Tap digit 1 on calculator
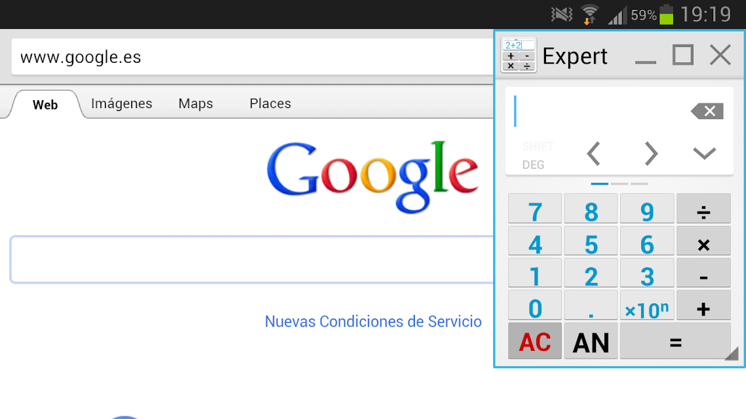 click(535, 273)
